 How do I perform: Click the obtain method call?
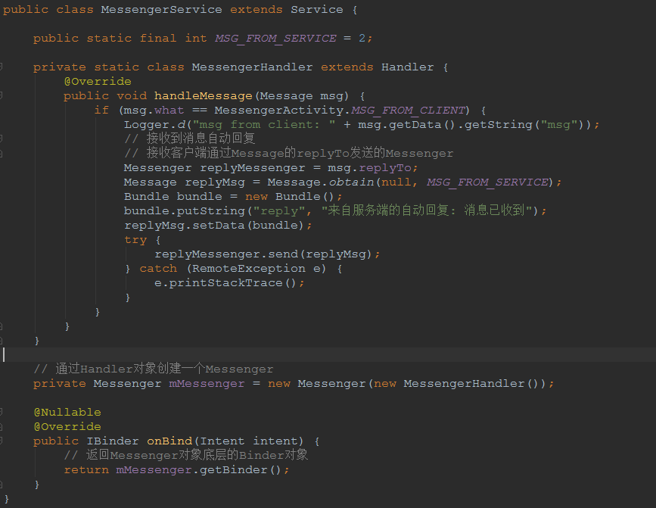351,182
